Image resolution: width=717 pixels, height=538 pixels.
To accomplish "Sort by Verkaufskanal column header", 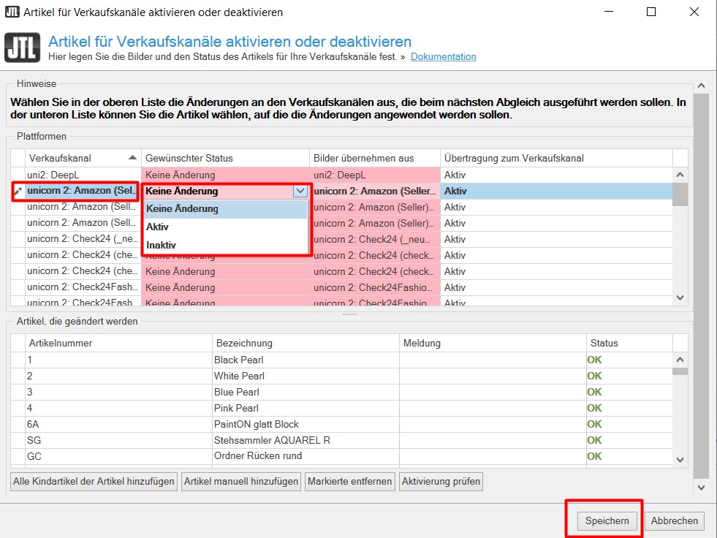I will (83, 158).
